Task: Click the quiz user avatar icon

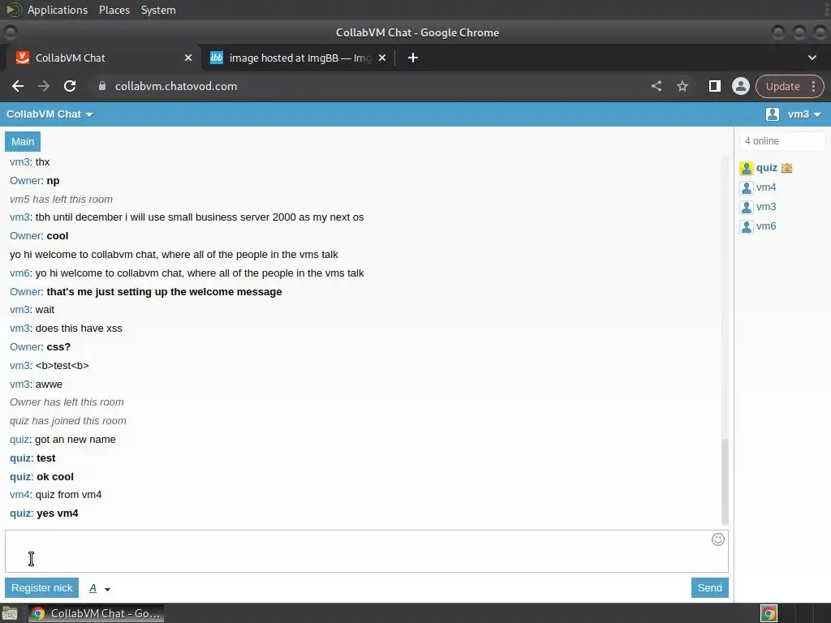Action: click(x=747, y=169)
